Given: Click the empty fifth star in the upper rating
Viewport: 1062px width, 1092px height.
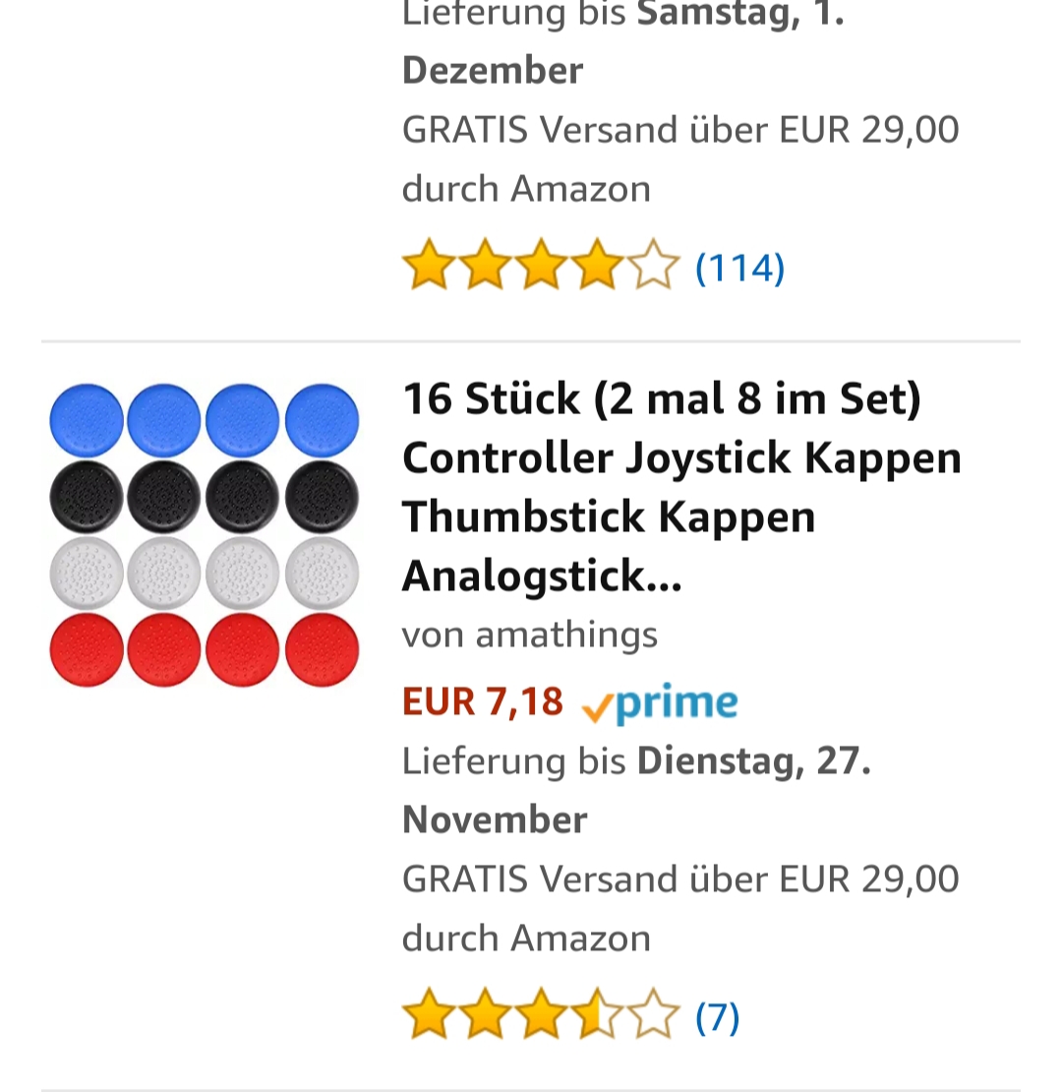Looking at the screenshot, I should 653,265.
